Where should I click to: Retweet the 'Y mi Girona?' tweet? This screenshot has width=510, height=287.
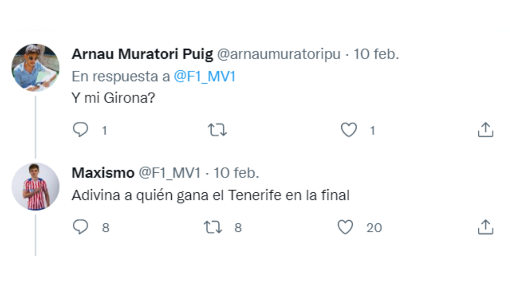pos(218,131)
